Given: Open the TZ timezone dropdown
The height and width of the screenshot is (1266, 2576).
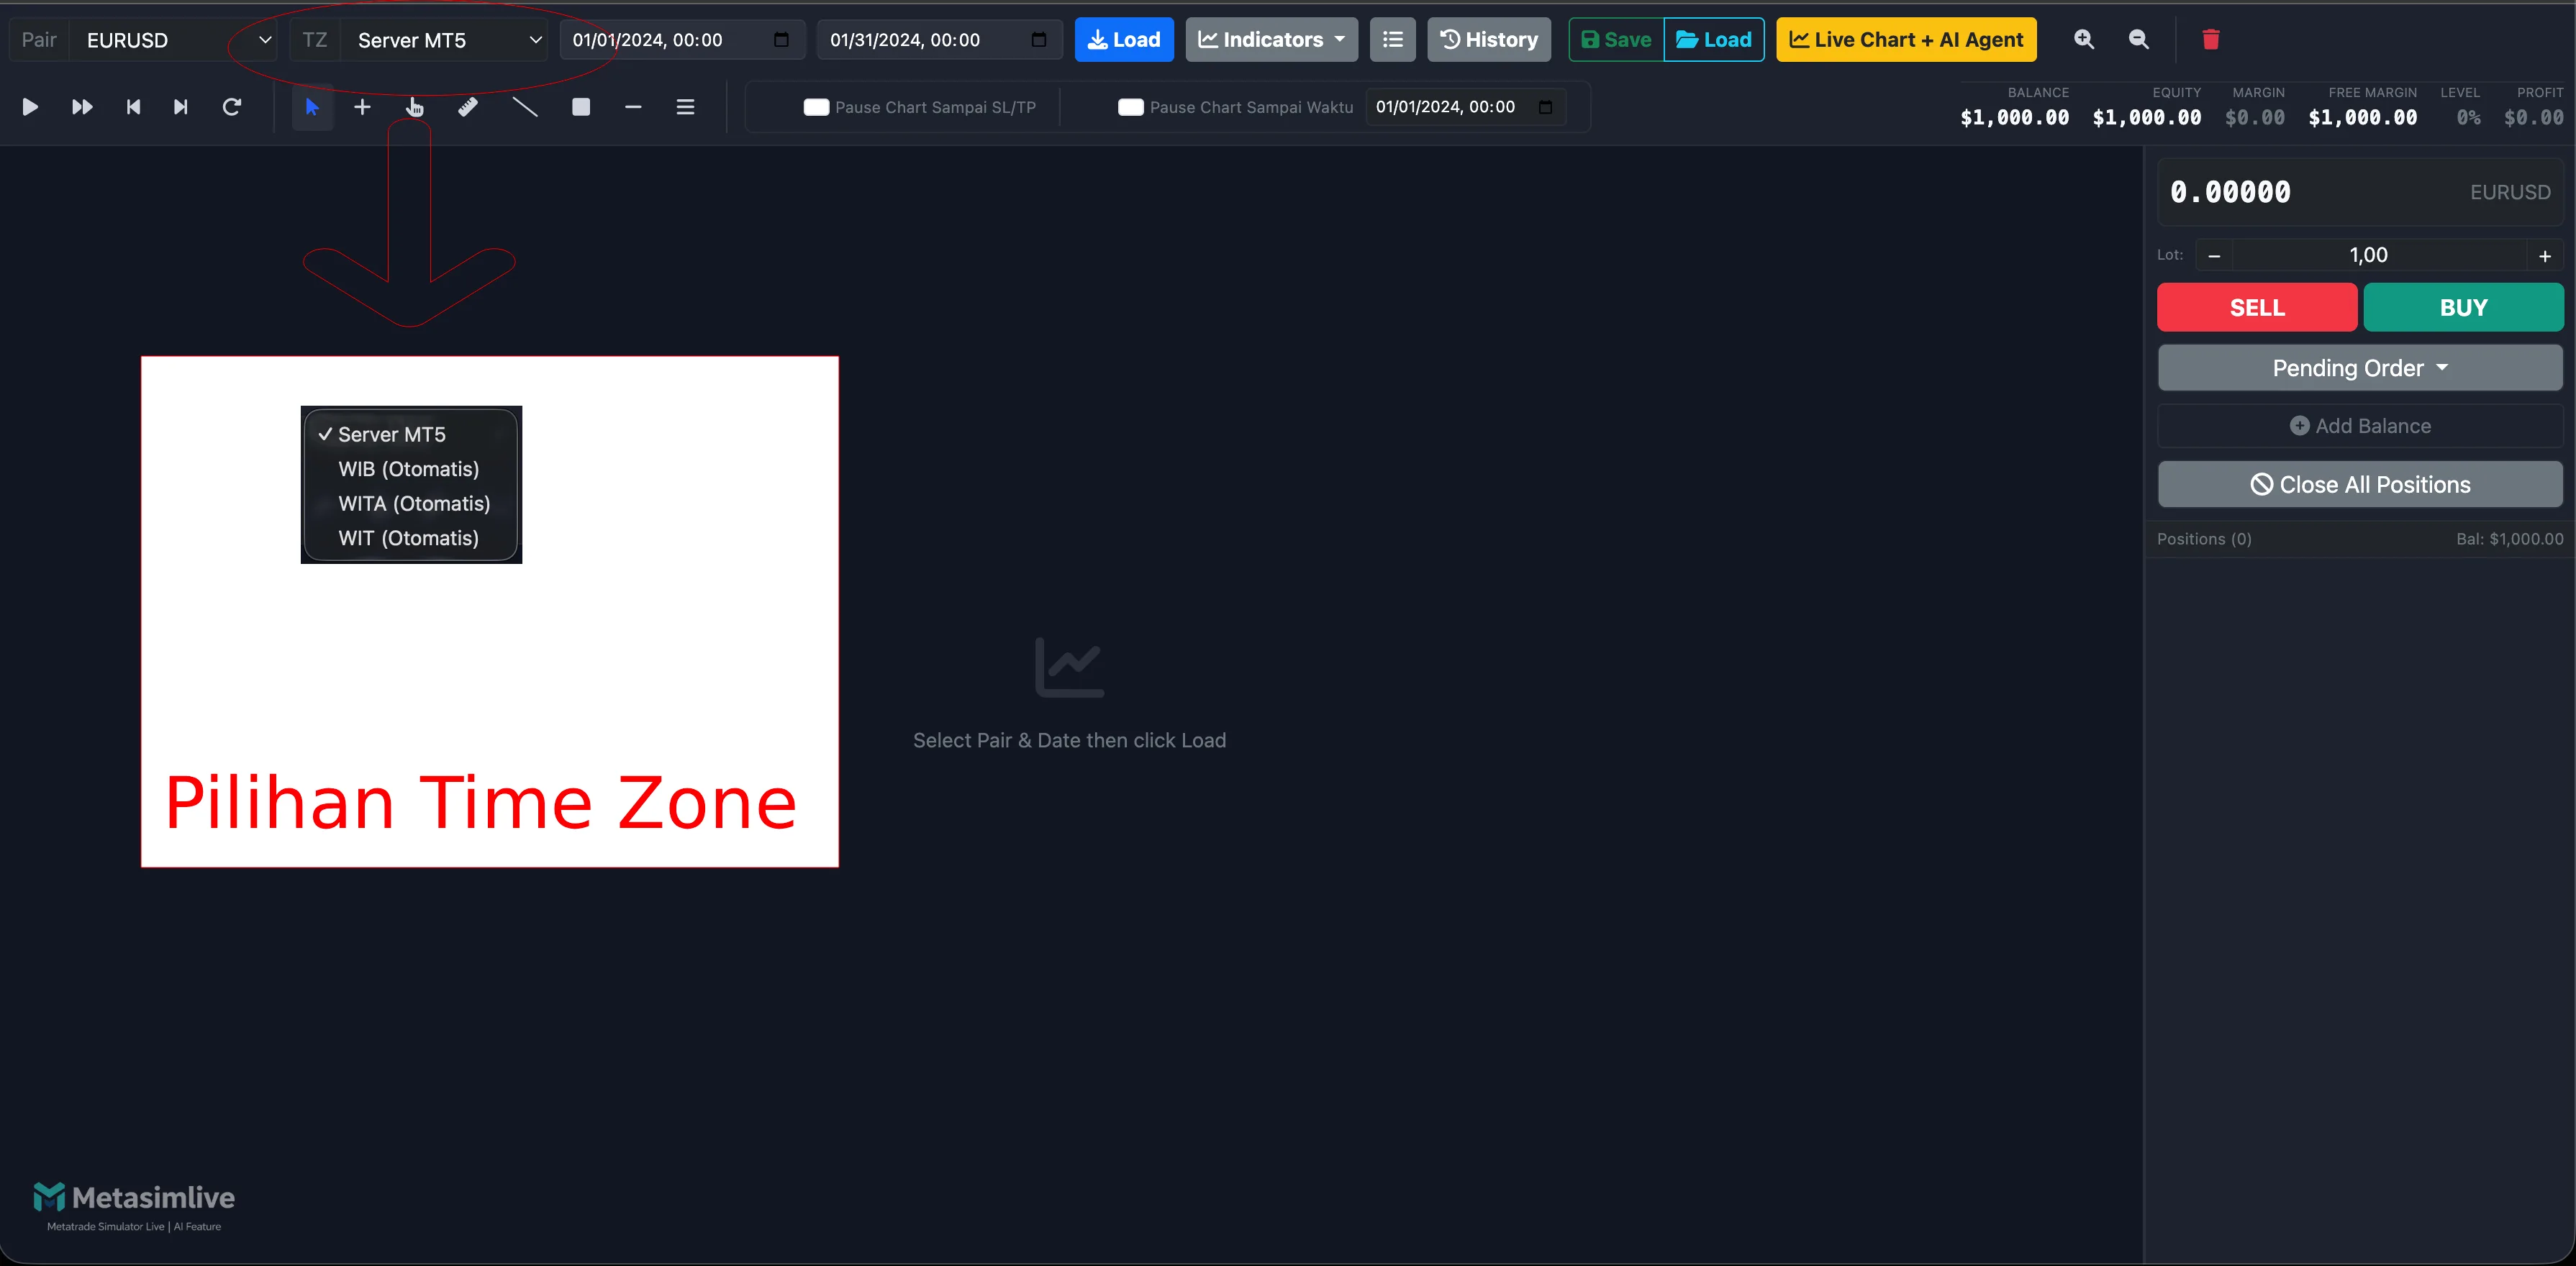Looking at the screenshot, I should point(535,40).
